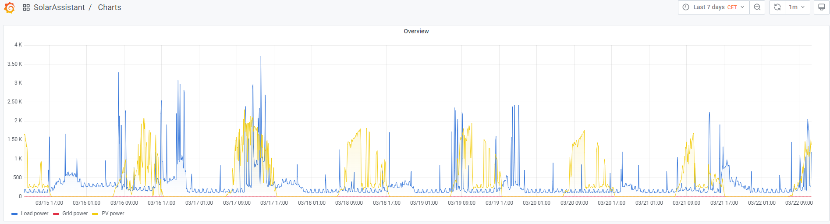Viewport: 830px width, 224px height.
Task: Click the blue Load power color swatch
Action: pos(14,214)
